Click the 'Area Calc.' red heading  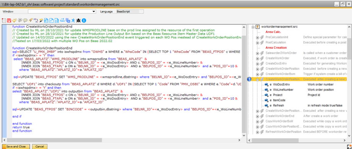(273, 32)
